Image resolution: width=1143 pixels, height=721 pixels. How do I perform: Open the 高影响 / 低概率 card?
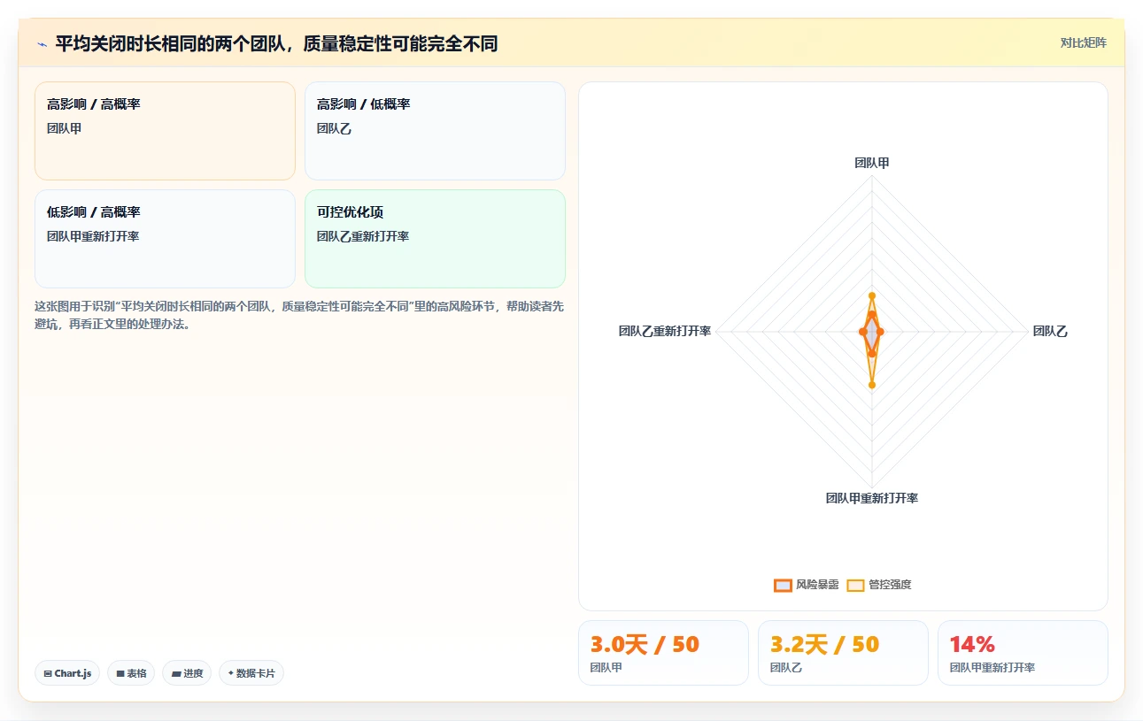point(435,131)
